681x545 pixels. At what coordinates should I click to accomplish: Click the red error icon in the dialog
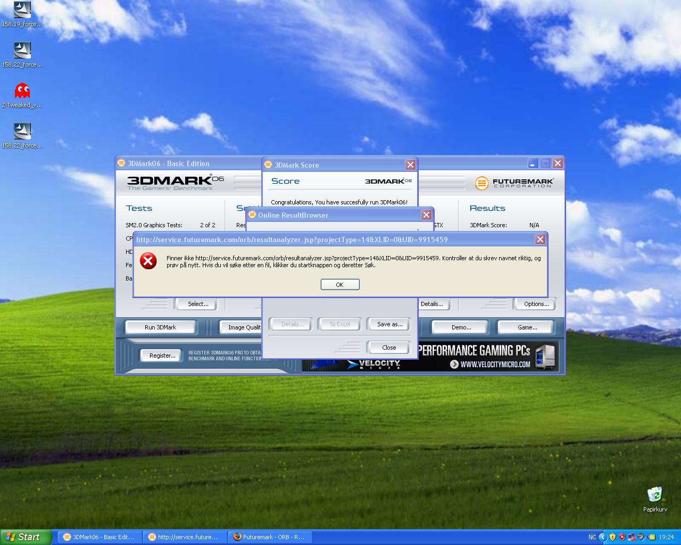(x=148, y=261)
